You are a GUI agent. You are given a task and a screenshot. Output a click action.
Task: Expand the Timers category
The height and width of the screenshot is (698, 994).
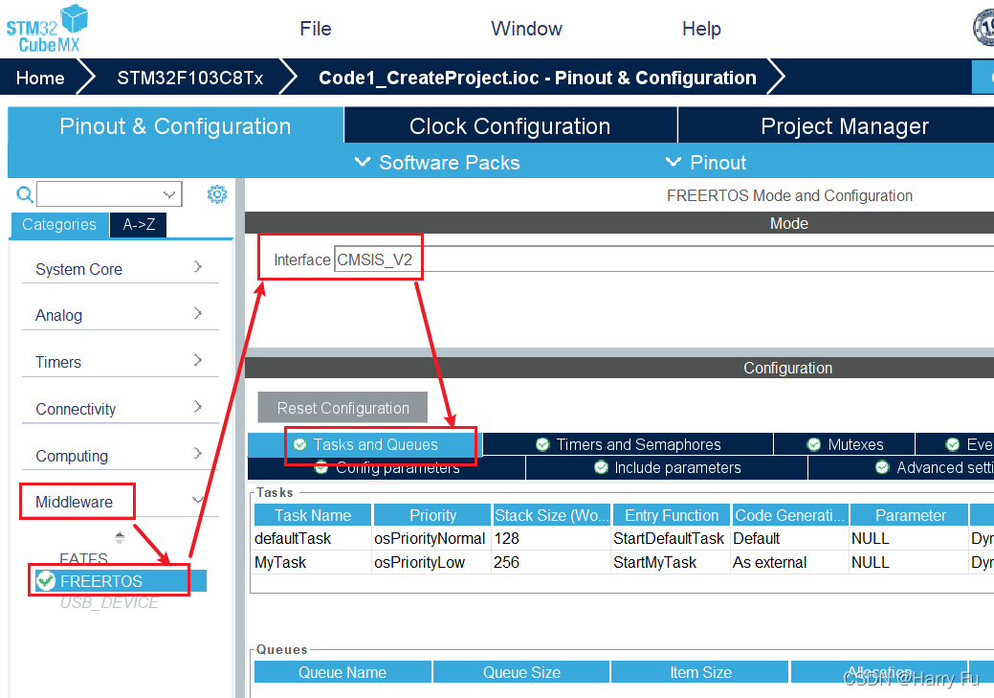point(198,360)
